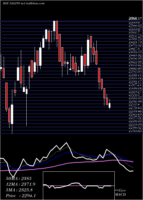Image resolution: width=143 pixels, height=200 pixels.
Task: Click the 2445.92 price axis label
Action: pyautogui.click(x=135, y=56)
